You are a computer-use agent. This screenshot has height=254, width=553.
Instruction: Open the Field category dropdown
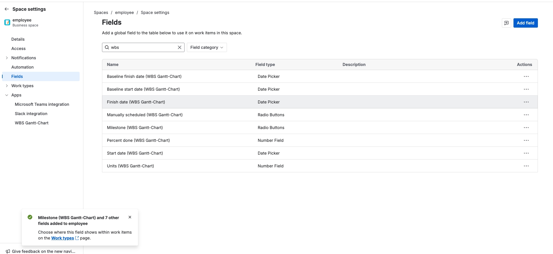coord(207,47)
